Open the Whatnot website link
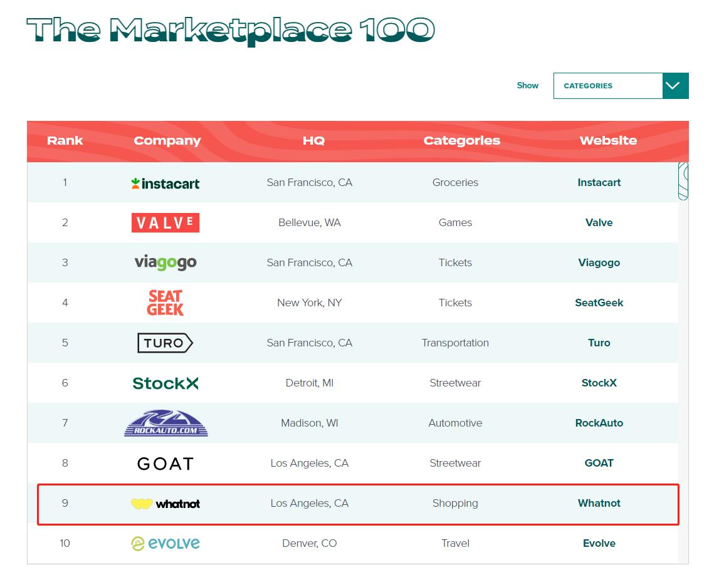719x570 pixels. (599, 504)
